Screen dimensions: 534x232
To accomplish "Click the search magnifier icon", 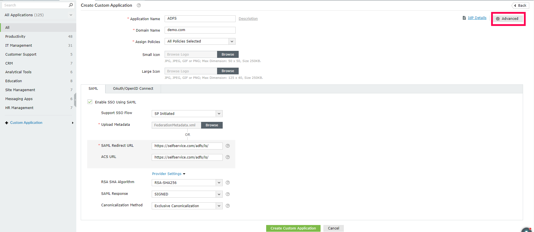I will click(71, 5).
